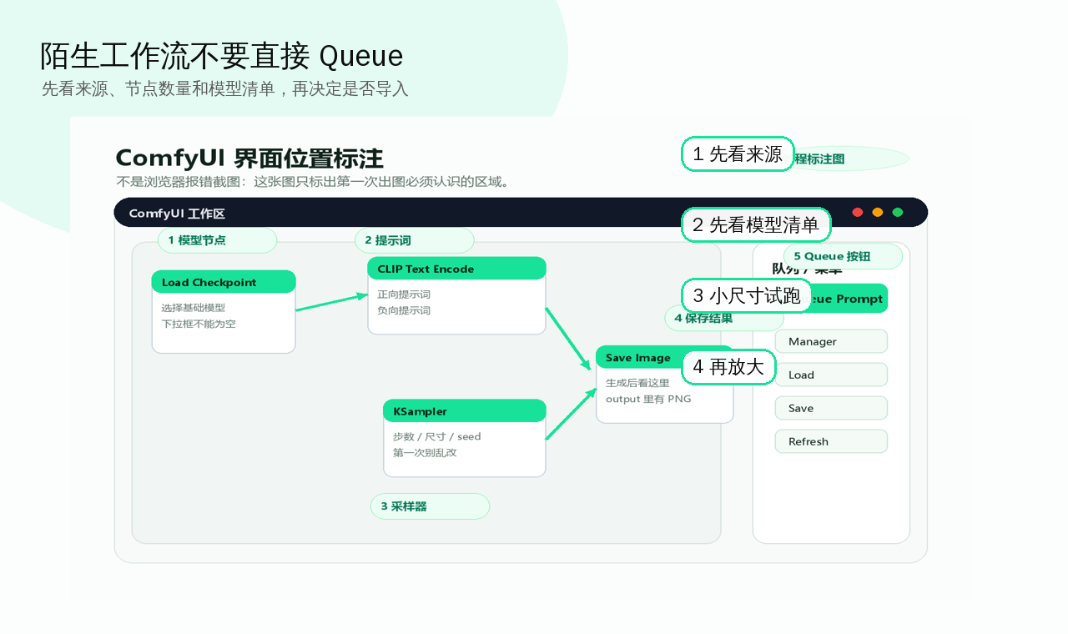The image size is (1068, 634).
Task: Click the '负向提示词' field text
Action: click(404, 310)
